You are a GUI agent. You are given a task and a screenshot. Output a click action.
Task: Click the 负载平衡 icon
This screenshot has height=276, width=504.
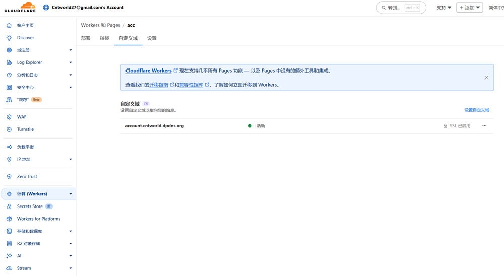9,147
